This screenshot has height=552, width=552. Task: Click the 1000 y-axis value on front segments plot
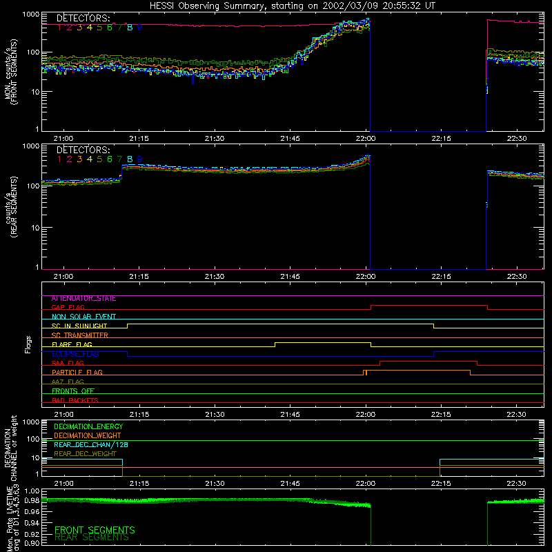pos(31,14)
